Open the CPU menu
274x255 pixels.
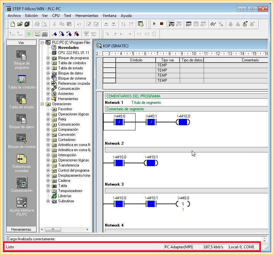pyautogui.click(x=56, y=16)
